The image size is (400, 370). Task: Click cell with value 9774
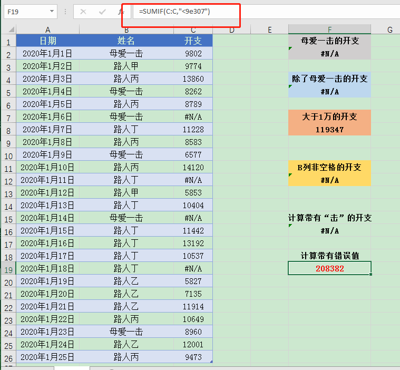click(193, 66)
